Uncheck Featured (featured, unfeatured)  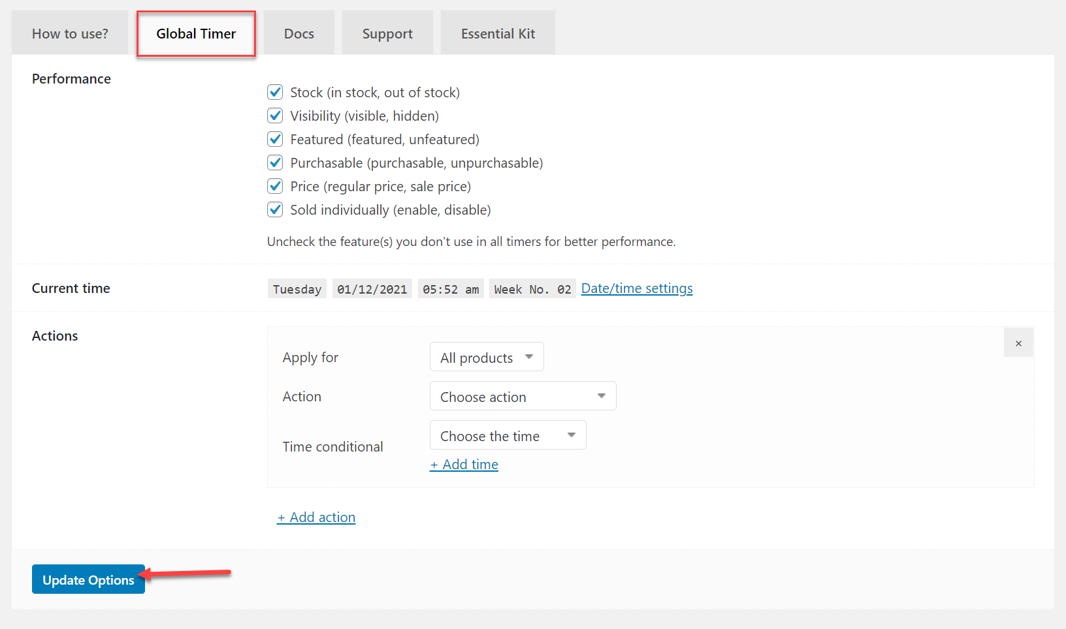click(x=275, y=139)
